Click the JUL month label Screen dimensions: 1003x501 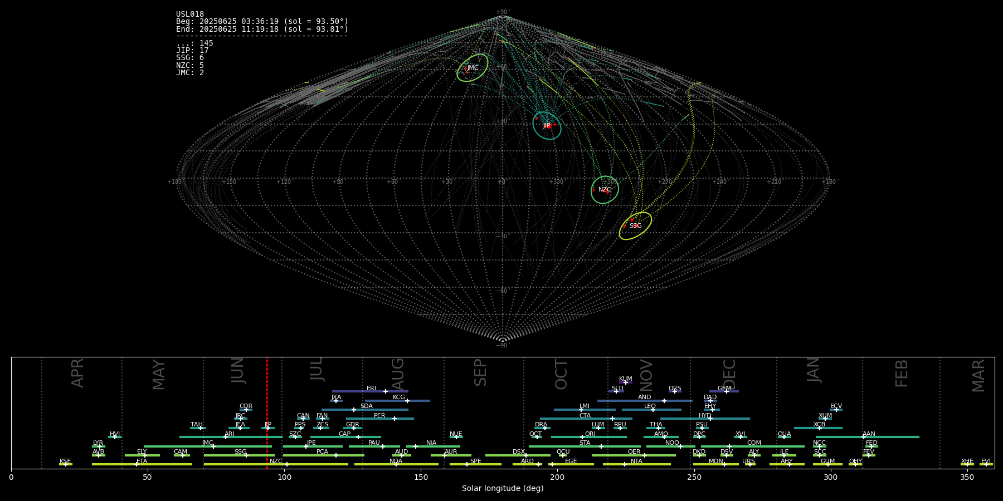316,369
